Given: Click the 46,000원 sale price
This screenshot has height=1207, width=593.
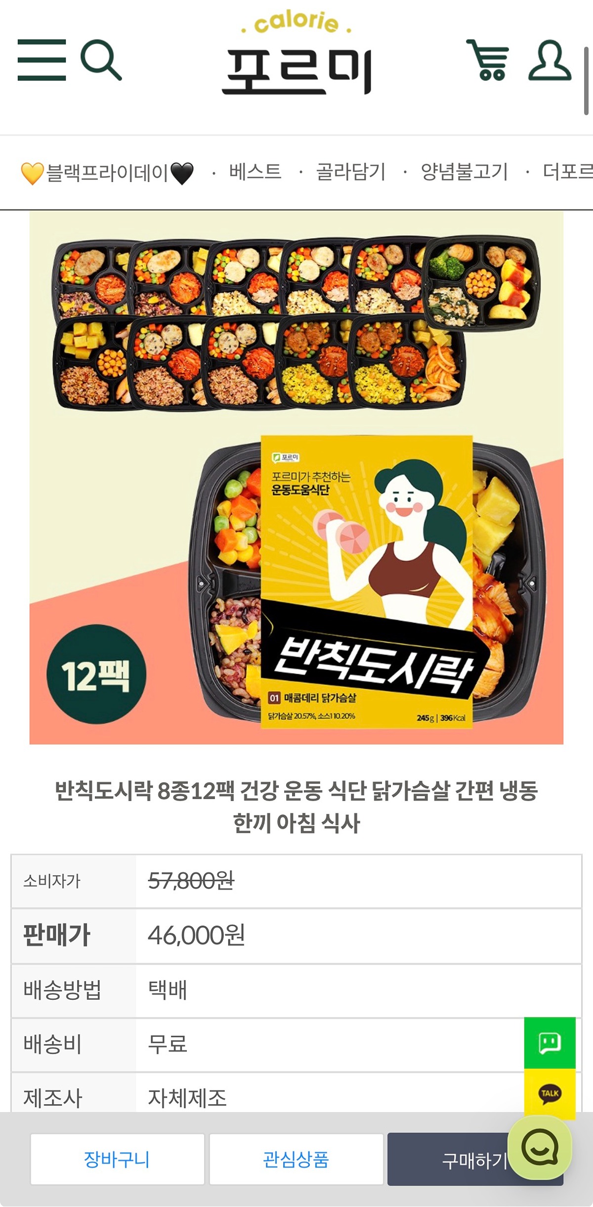Looking at the screenshot, I should (x=197, y=936).
